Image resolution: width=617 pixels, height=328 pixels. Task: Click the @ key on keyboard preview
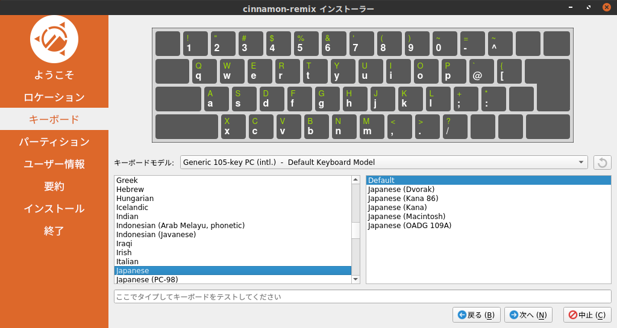(481, 71)
